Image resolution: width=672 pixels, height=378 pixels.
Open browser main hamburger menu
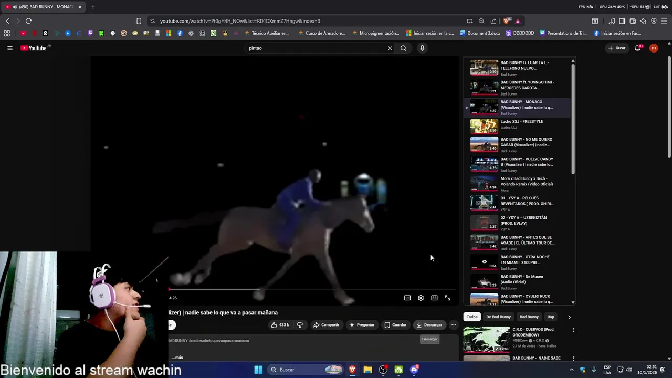coord(665,21)
